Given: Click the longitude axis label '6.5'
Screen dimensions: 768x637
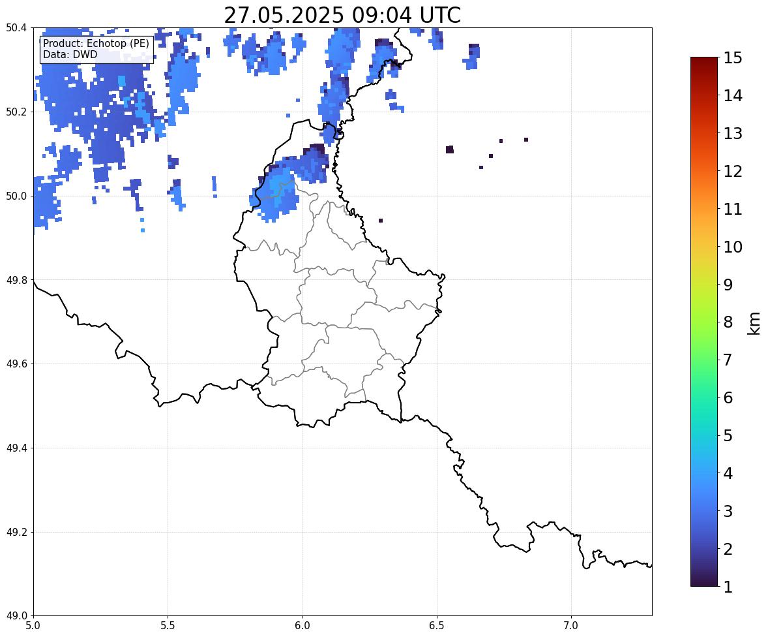Looking at the screenshot, I should [x=437, y=626].
